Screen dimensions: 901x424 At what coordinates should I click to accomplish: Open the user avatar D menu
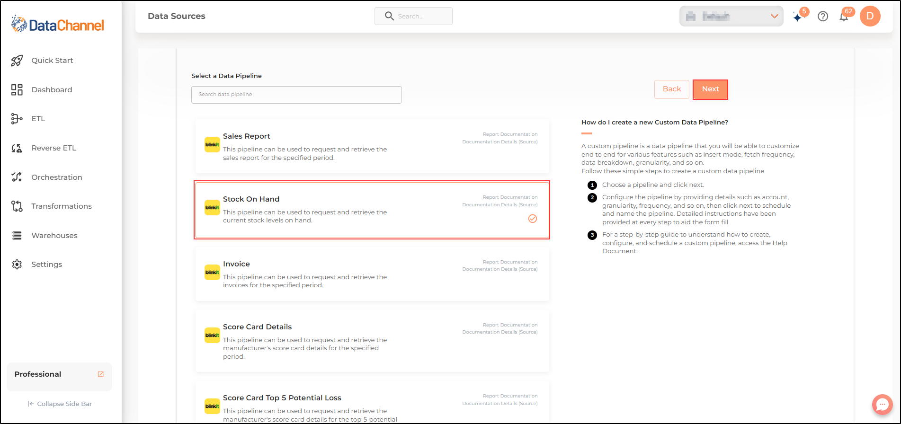coord(870,16)
